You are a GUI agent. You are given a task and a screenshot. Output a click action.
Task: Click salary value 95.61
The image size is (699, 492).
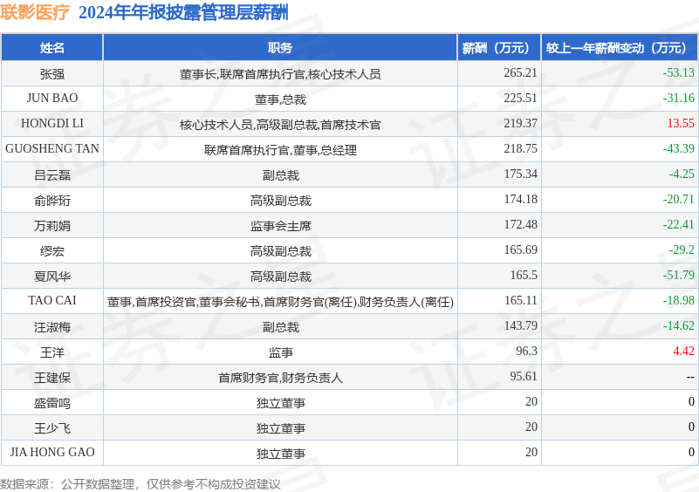click(x=524, y=377)
